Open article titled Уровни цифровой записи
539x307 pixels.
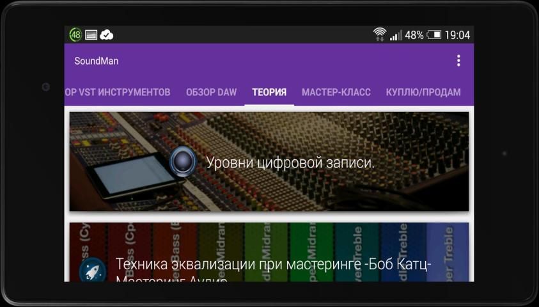pyautogui.click(x=290, y=162)
